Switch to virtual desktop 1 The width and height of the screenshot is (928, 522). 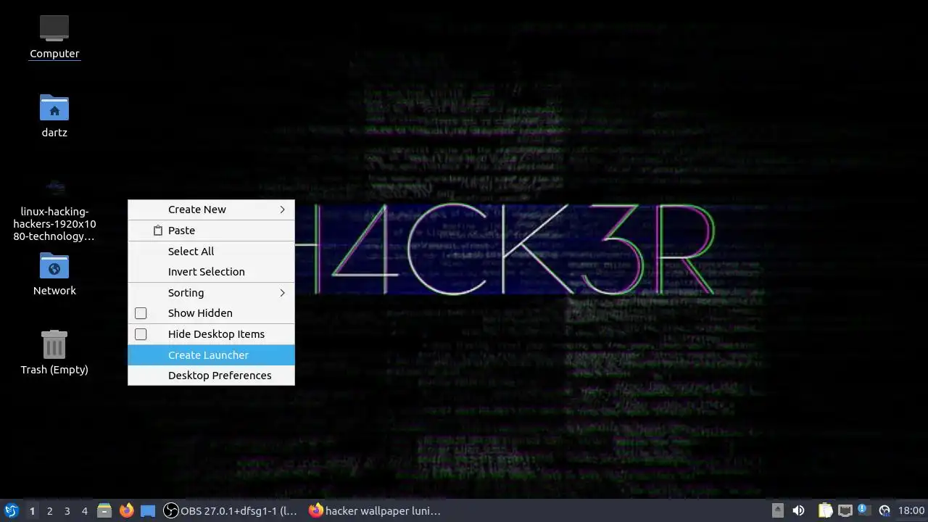tap(32, 510)
